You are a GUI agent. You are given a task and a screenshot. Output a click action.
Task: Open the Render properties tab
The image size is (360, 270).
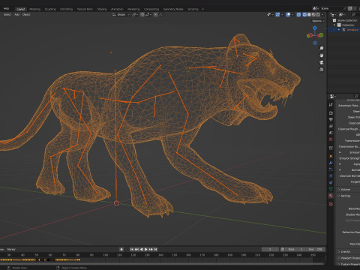pyautogui.click(x=331, y=112)
